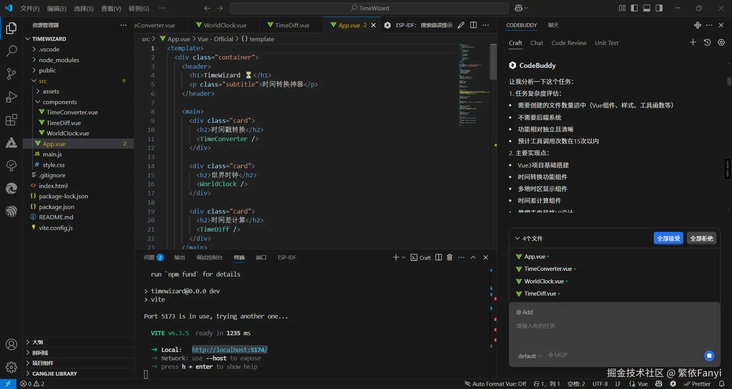
Task: Open TimeConverter.vue from changed files list
Action: tap(548, 269)
